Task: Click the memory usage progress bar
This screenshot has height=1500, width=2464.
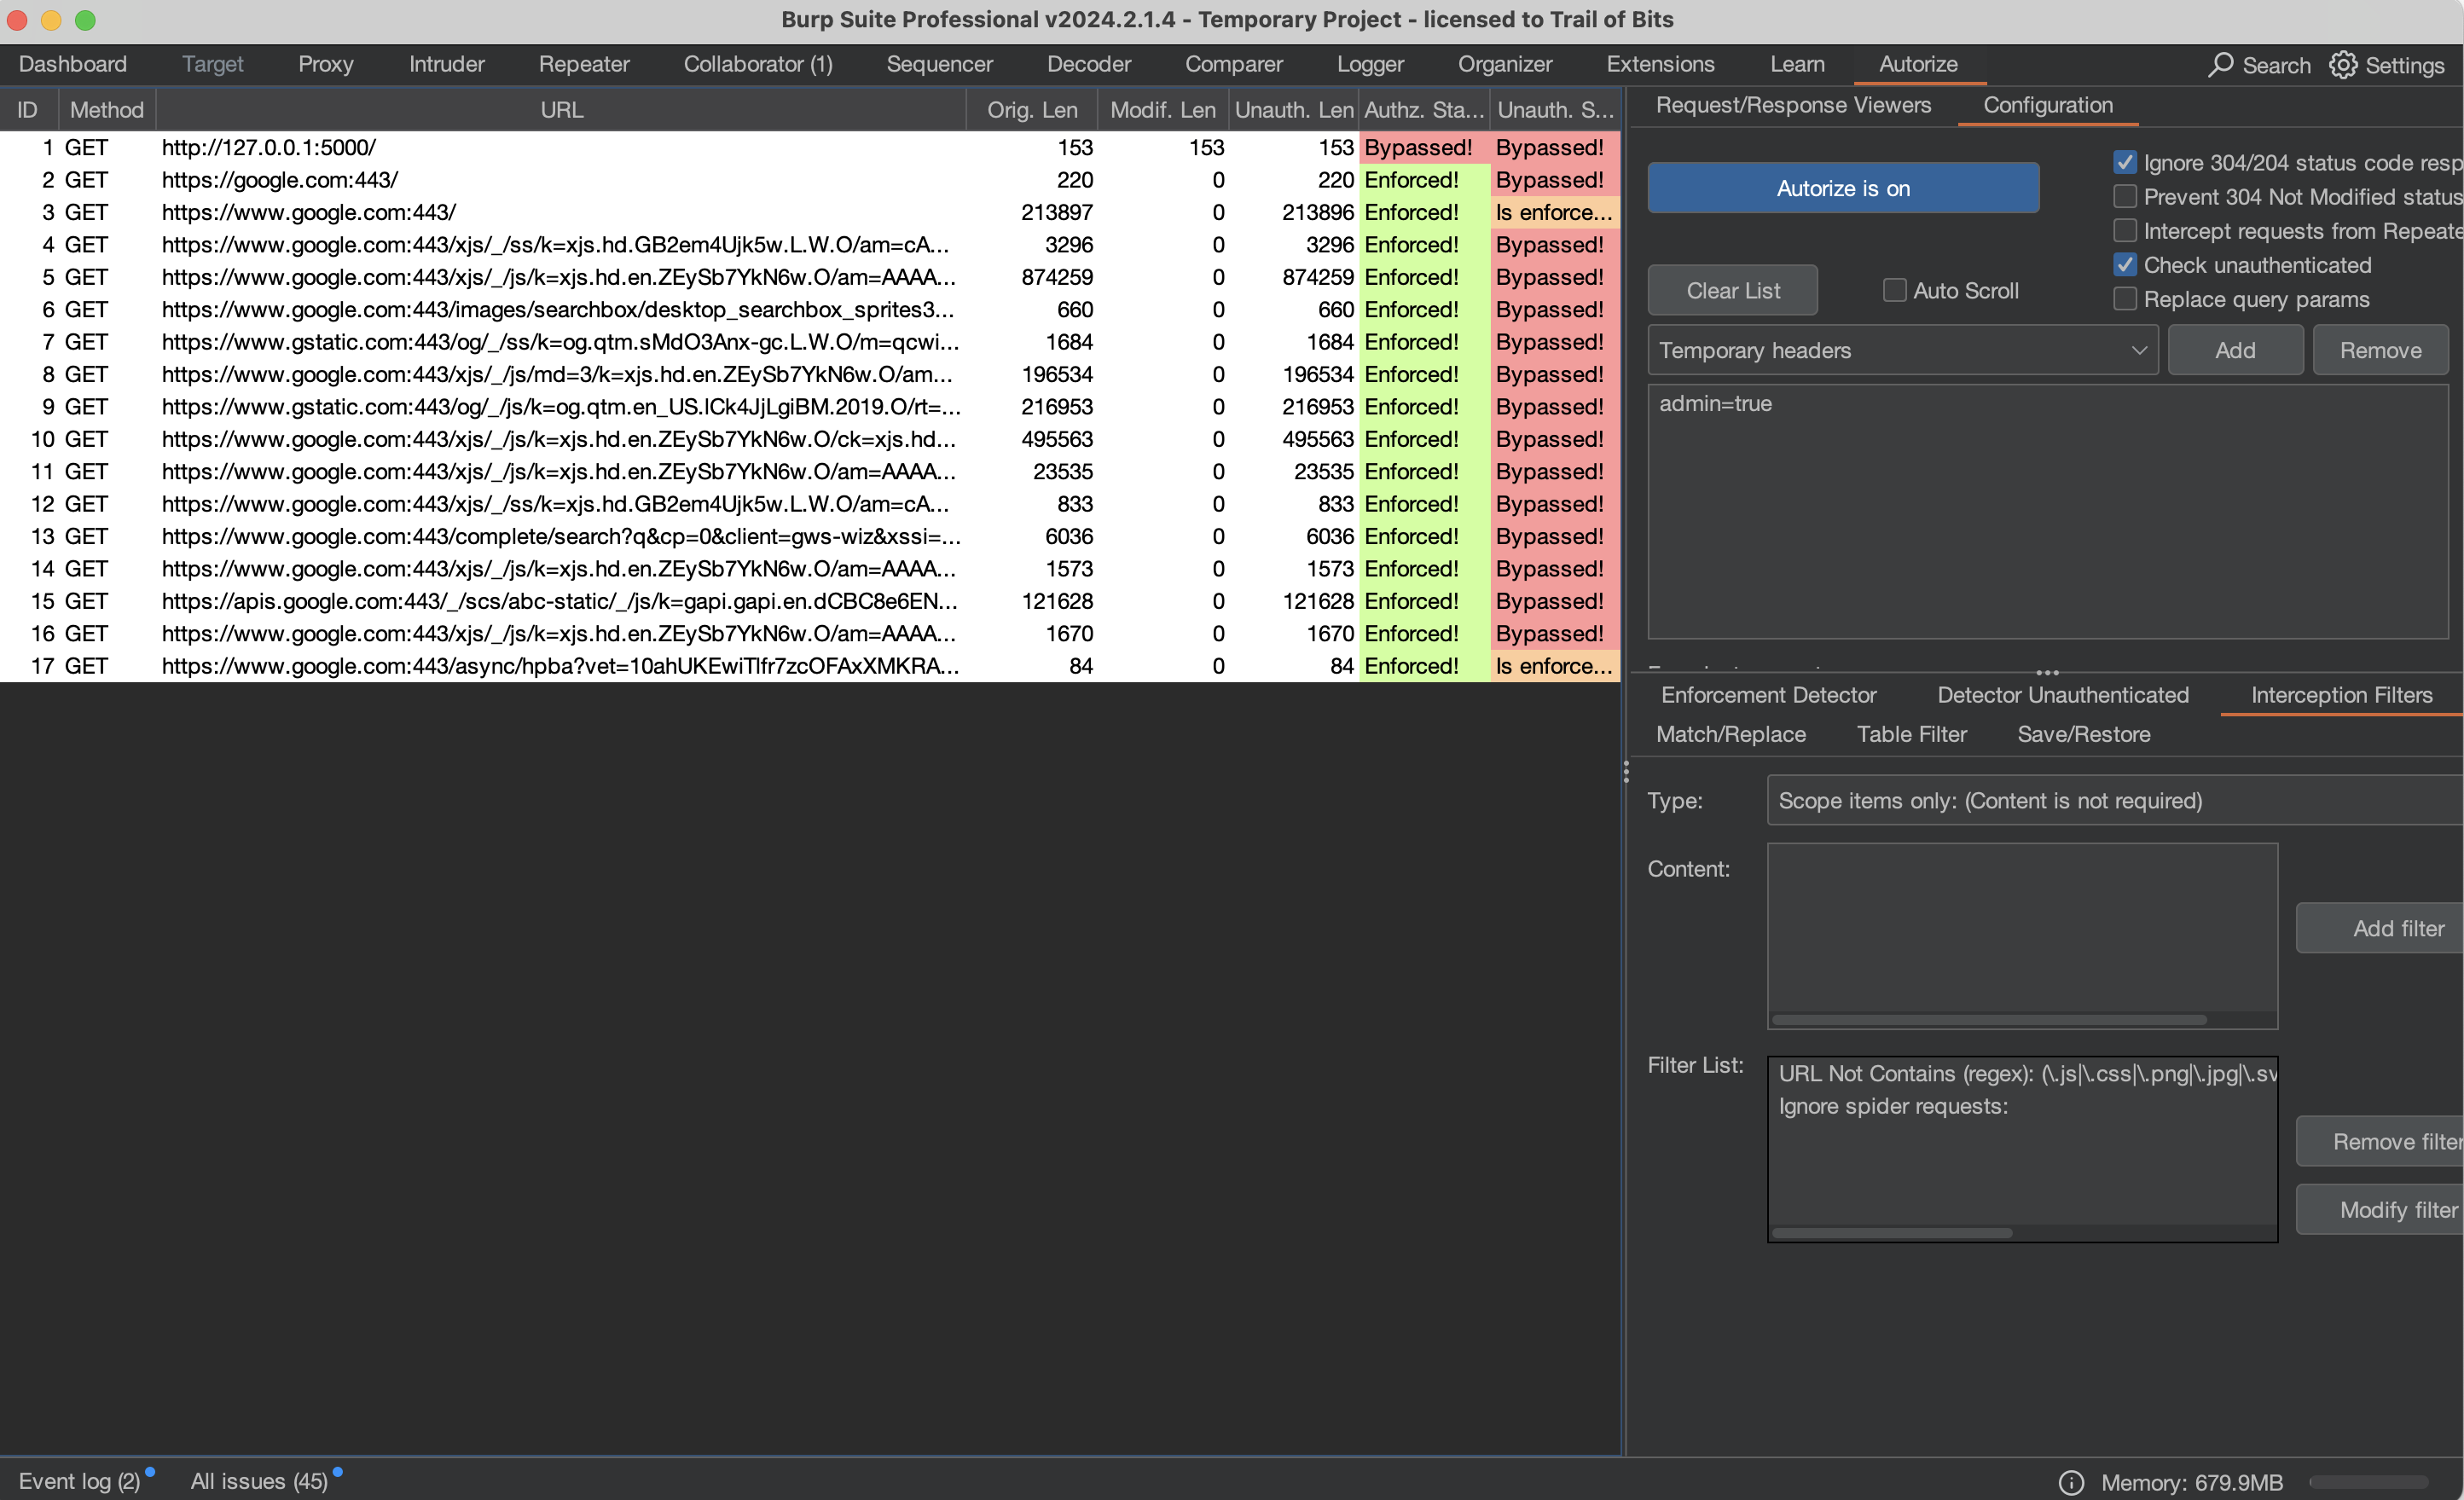Action: point(2369,1482)
